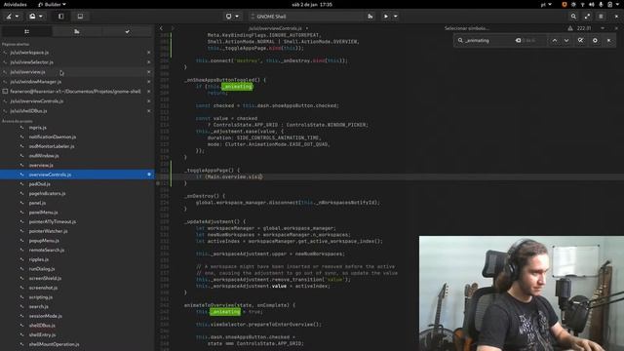The width and height of the screenshot is (624, 351).
Task: Close js/ui/overviewControls.js in open pages
Action: (x=149, y=101)
